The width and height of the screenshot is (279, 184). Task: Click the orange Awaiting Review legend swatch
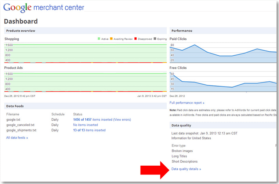[x=111, y=39]
